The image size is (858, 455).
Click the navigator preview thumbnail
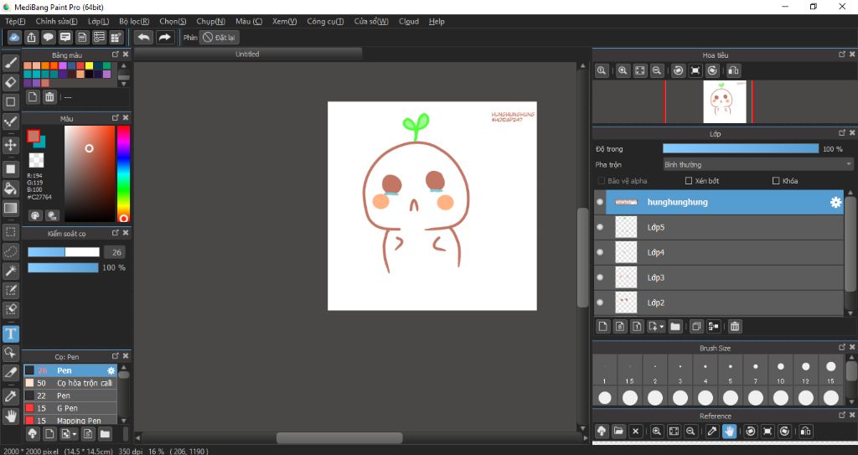[x=725, y=102]
